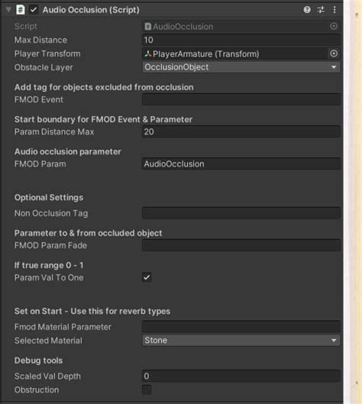The width and height of the screenshot is (362, 404).
Task: Open the component three-dot context menu
Action: click(x=335, y=10)
